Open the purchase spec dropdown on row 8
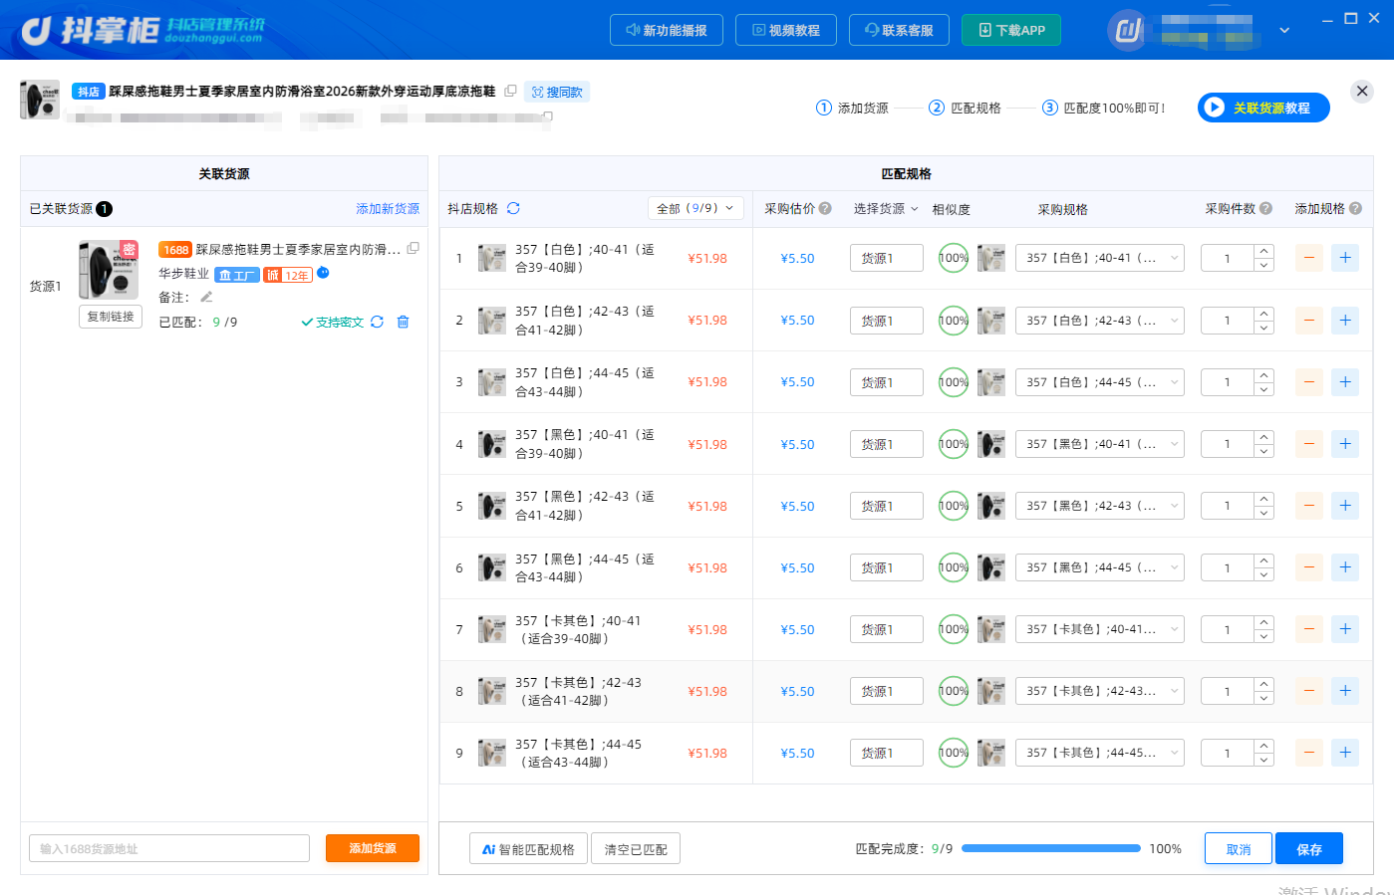 click(1100, 691)
